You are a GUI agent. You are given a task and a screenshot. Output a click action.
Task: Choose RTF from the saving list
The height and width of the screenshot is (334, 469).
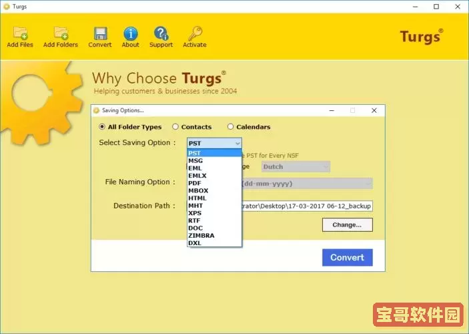[x=214, y=220]
